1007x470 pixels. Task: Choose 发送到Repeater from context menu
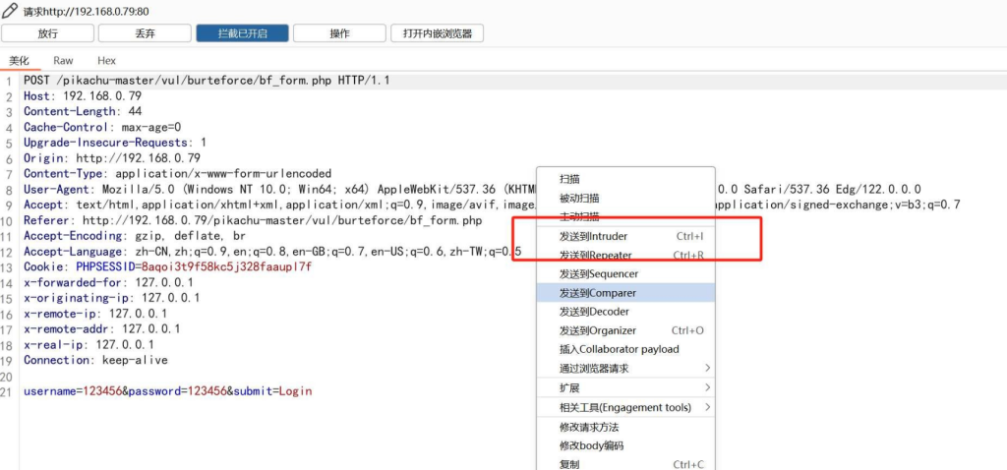click(x=596, y=256)
